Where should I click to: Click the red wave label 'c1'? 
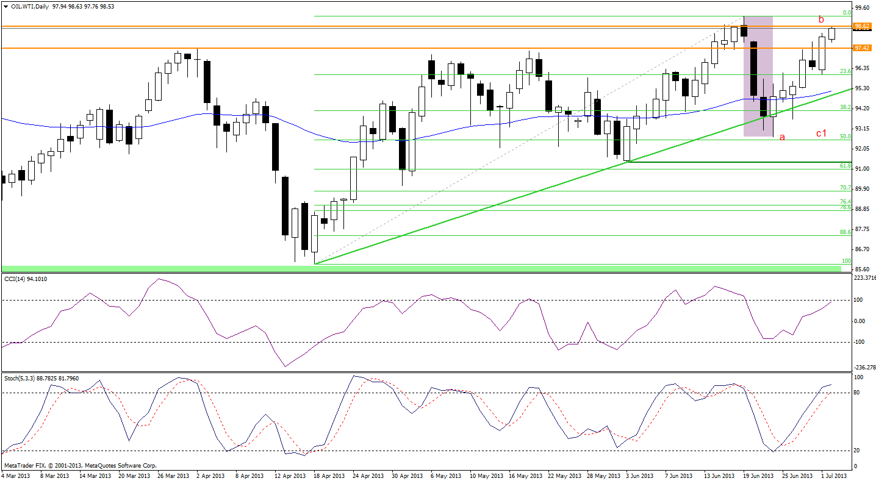click(822, 133)
